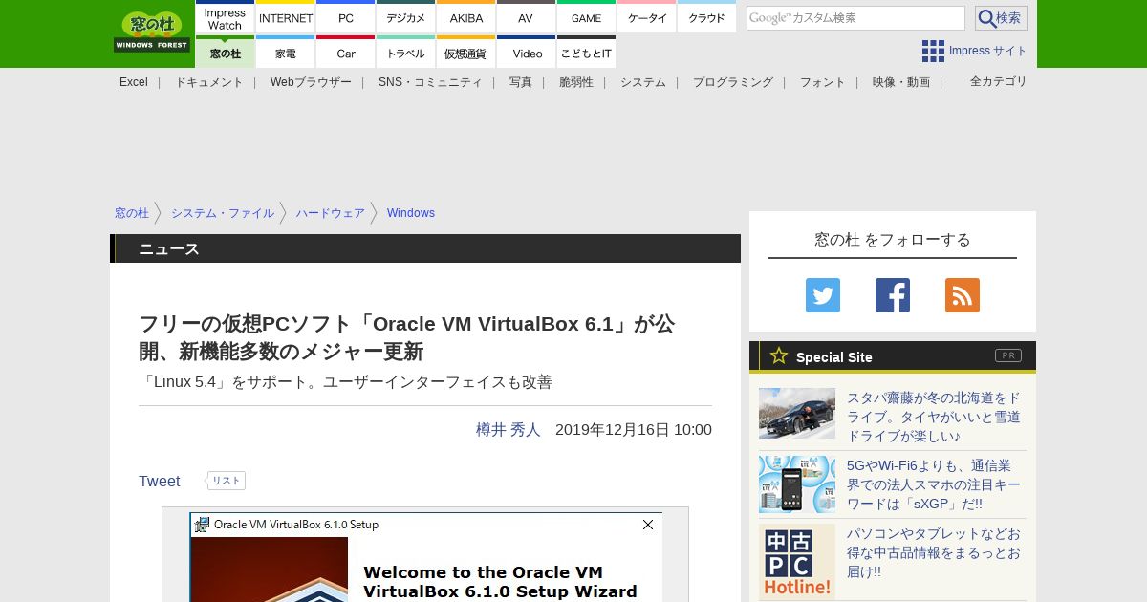
Task: Go to システム・ファイル breadcrumb link
Action: [223, 213]
